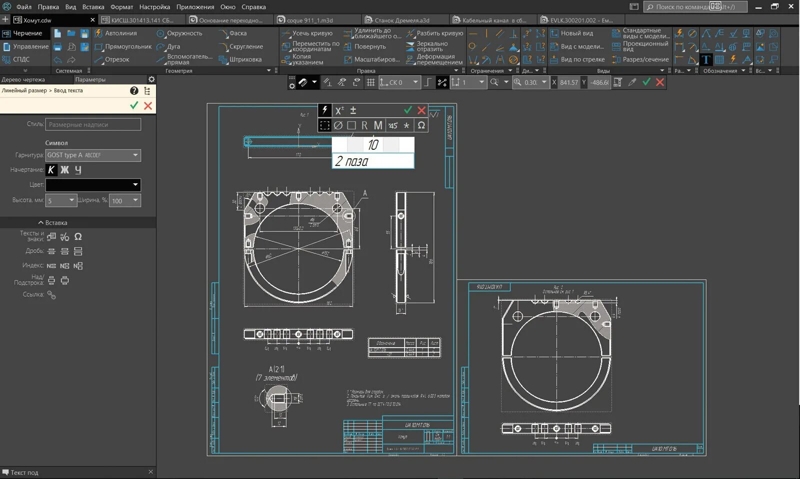Screen dimensions: 800x479
Task: Open the СК 0 coordinate system dropdown
Action: [x=415, y=82]
